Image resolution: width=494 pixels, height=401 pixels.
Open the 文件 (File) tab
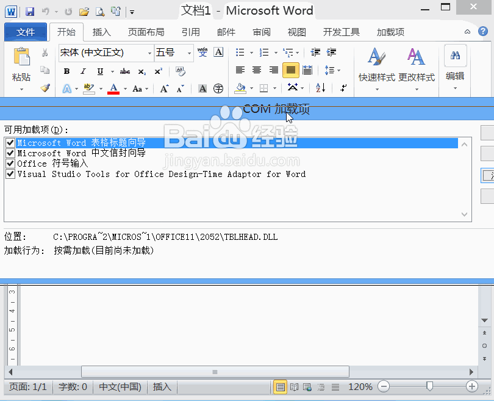tap(26, 32)
